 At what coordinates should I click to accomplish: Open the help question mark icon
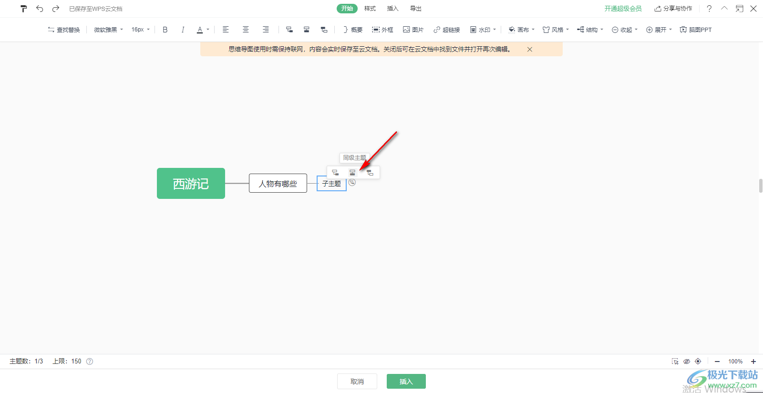709,9
